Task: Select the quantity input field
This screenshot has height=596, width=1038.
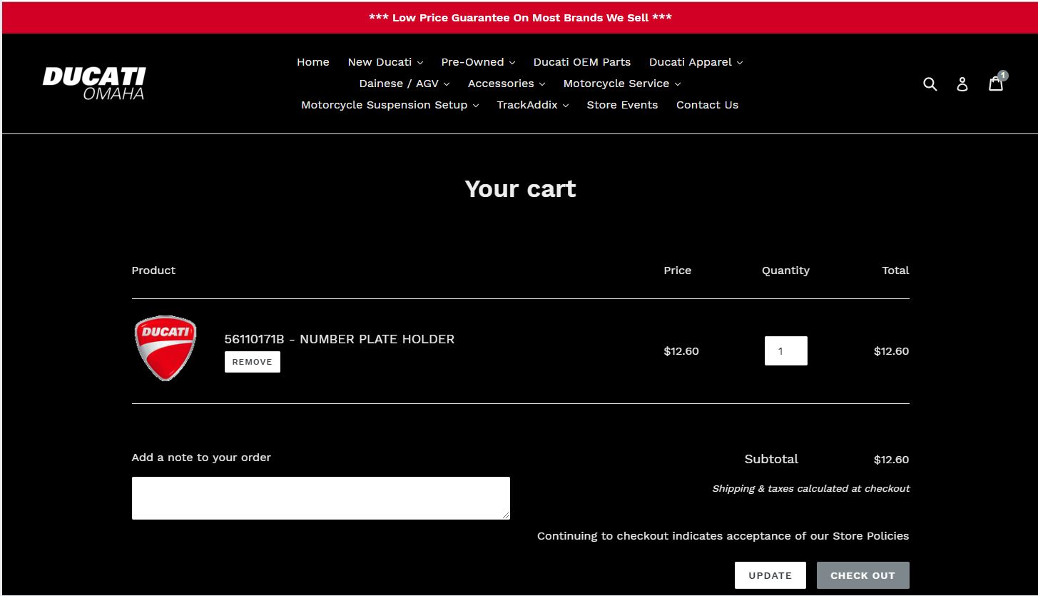Action: click(786, 351)
